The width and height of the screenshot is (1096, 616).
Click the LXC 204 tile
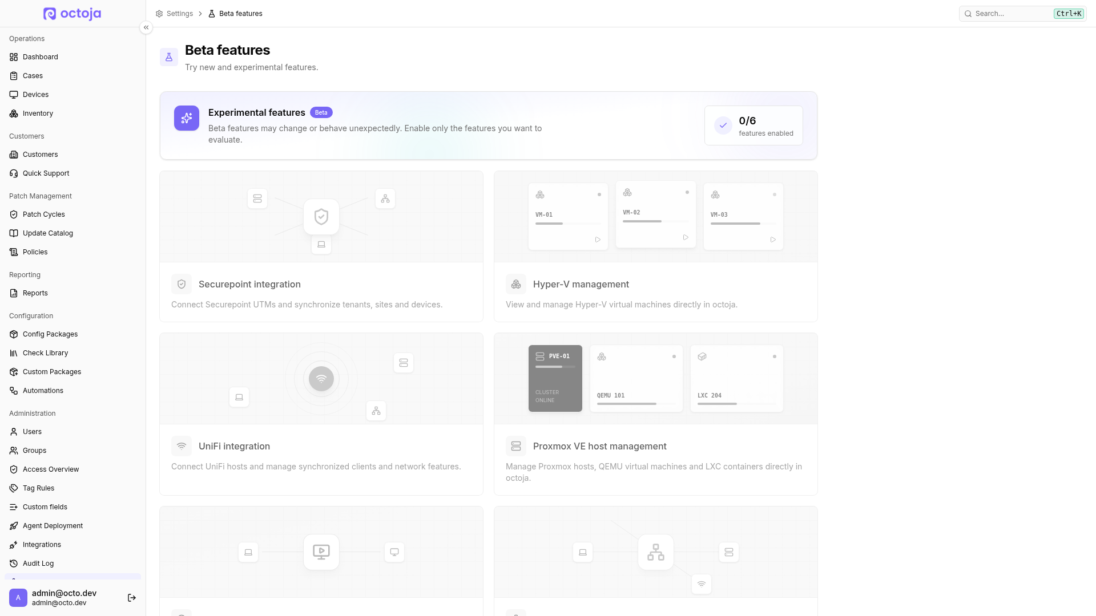737,379
